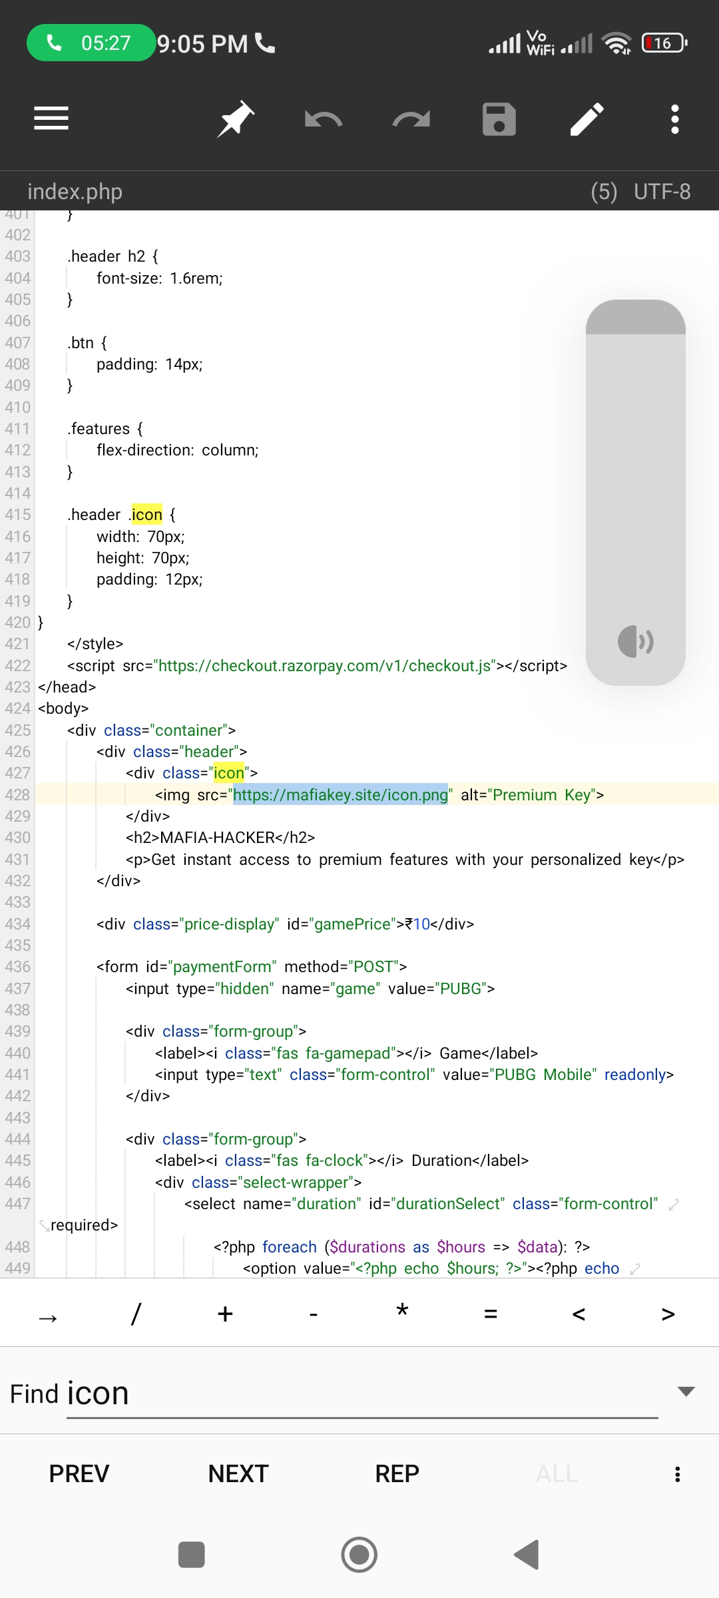Place cursor on gamePrice div line

tap(285, 924)
